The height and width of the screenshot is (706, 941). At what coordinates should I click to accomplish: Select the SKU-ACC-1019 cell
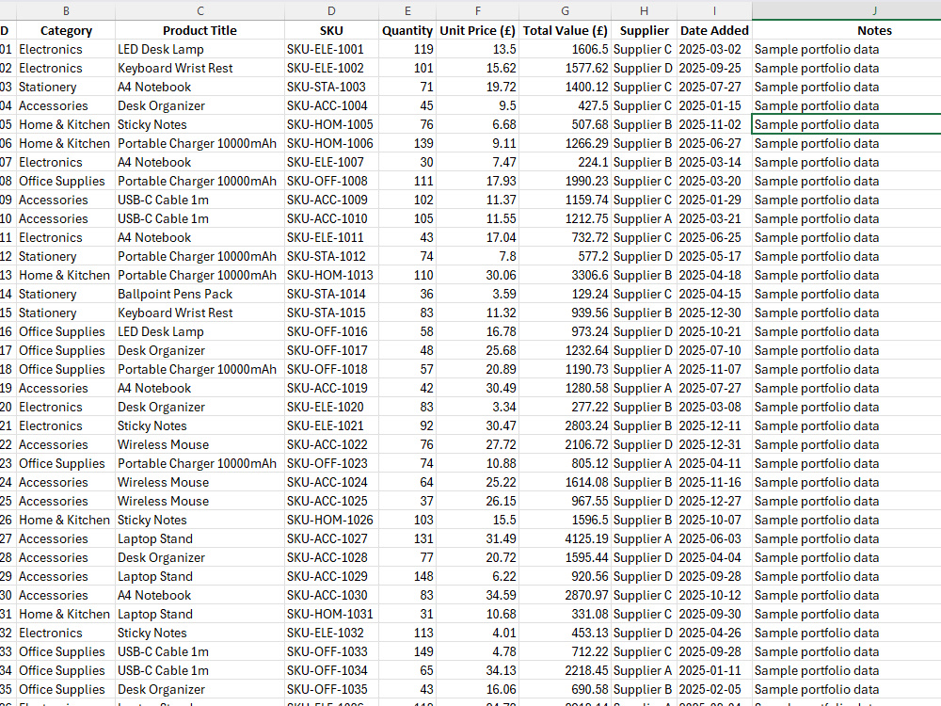pyautogui.click(x=331, y=389)
